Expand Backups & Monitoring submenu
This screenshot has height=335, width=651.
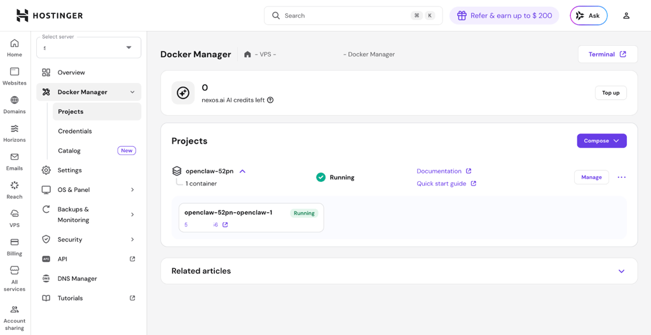(132, 215)
